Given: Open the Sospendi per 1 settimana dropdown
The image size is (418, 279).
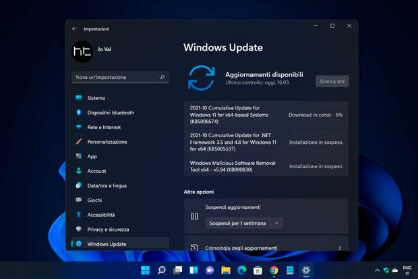Looking at the screenshot, I should click(x=244, y=223).
